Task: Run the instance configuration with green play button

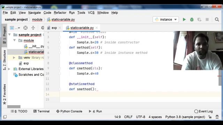Action: pos(184,19)
